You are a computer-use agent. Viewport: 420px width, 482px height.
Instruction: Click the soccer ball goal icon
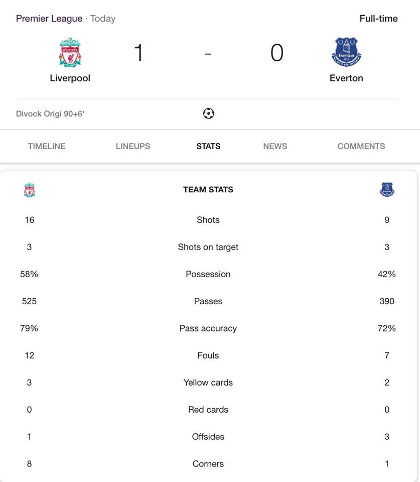[209, 113]
